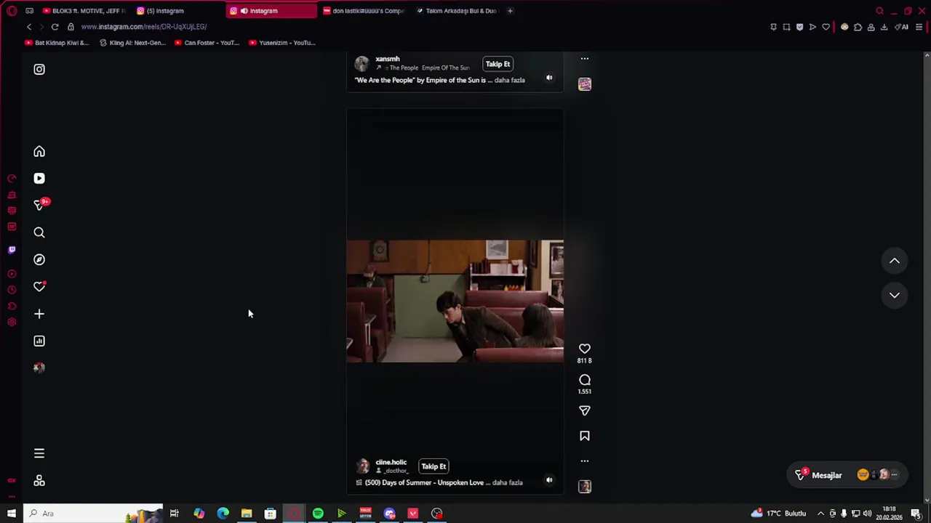This screenshot has height=523, width=931.
Task: Open the dashboard chart icon in sidebar
Action: pos(39,341)
